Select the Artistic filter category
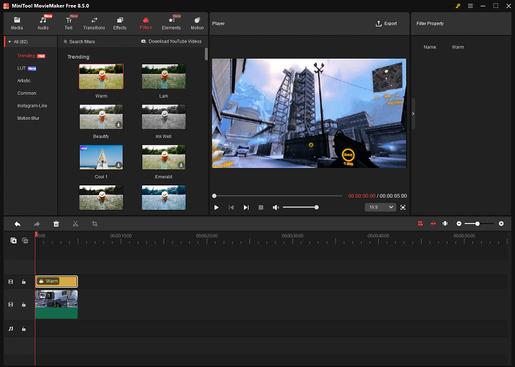515x367 pixels. 24,81
